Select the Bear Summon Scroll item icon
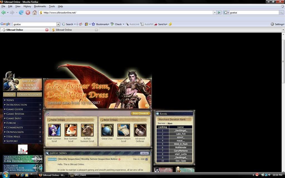This screenshot has width=285, height=178. (71, 130)
